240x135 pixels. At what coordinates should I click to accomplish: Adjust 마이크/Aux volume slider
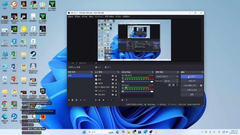click(139, 91)
